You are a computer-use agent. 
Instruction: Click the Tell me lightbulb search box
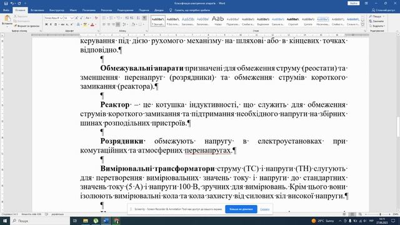(x=190, y=10)
